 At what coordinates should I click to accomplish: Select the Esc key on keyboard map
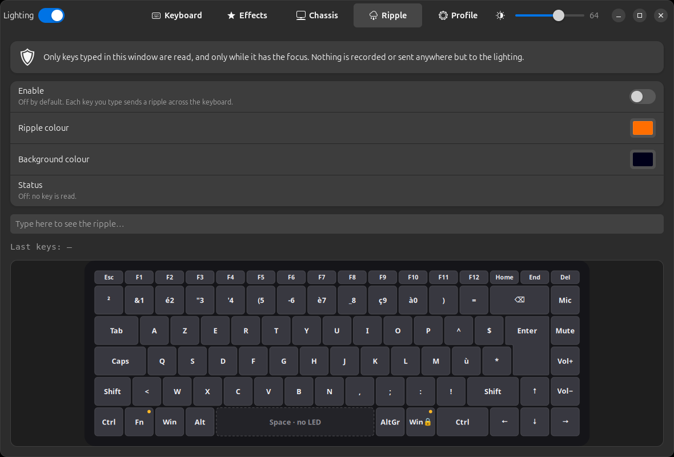(109, 277)
